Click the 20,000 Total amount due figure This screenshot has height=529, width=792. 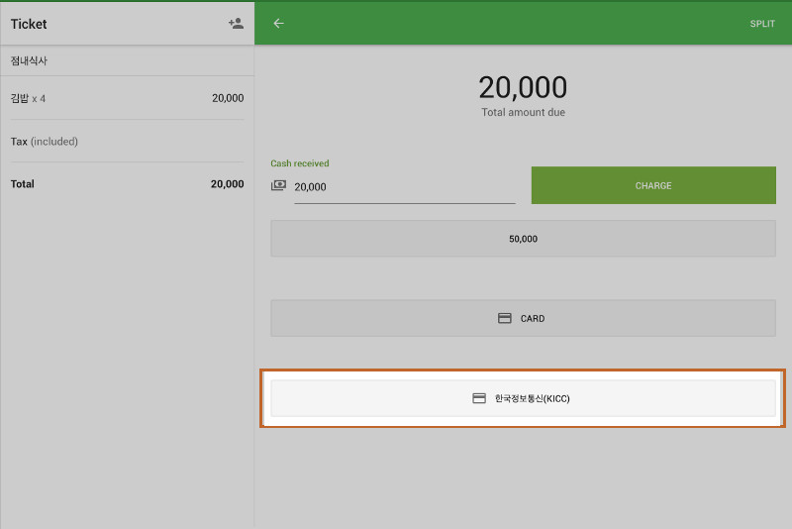pyautogui.click(x=523, y=87)
